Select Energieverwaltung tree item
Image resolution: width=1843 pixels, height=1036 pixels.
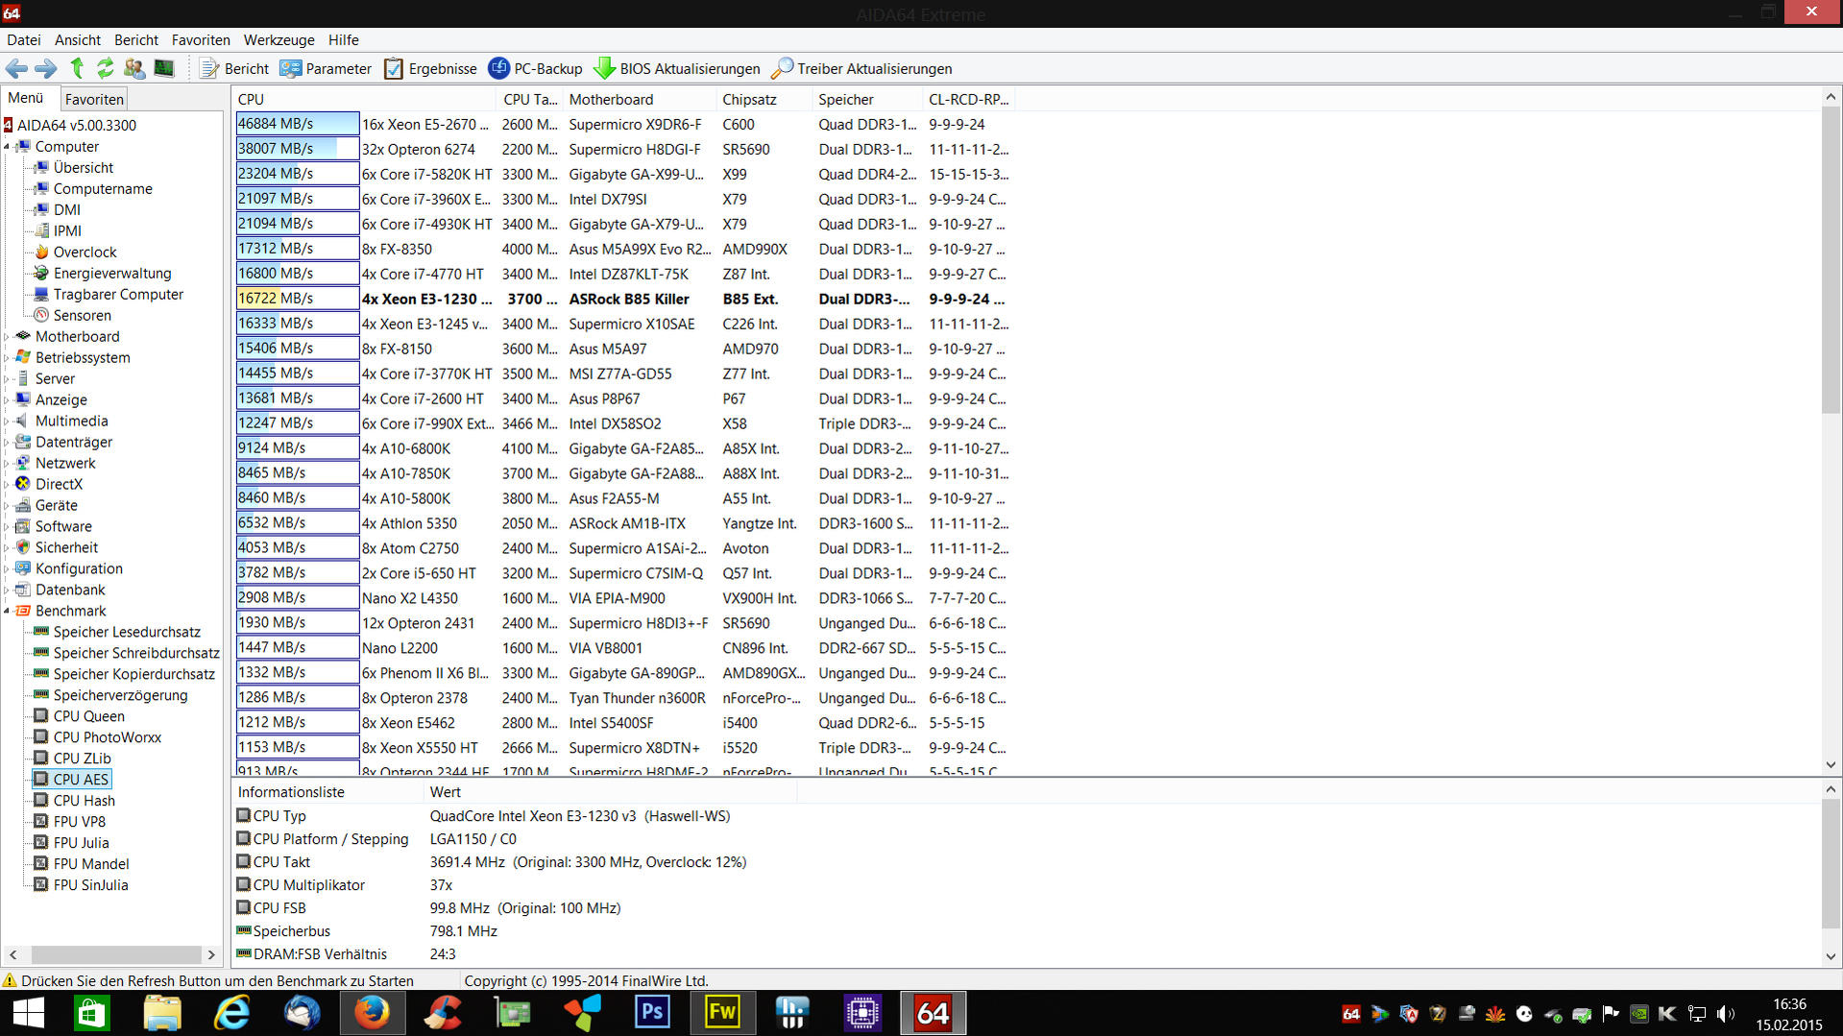click(111, 273)
